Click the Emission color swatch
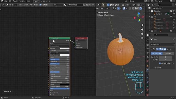 (x=65, y=84)
